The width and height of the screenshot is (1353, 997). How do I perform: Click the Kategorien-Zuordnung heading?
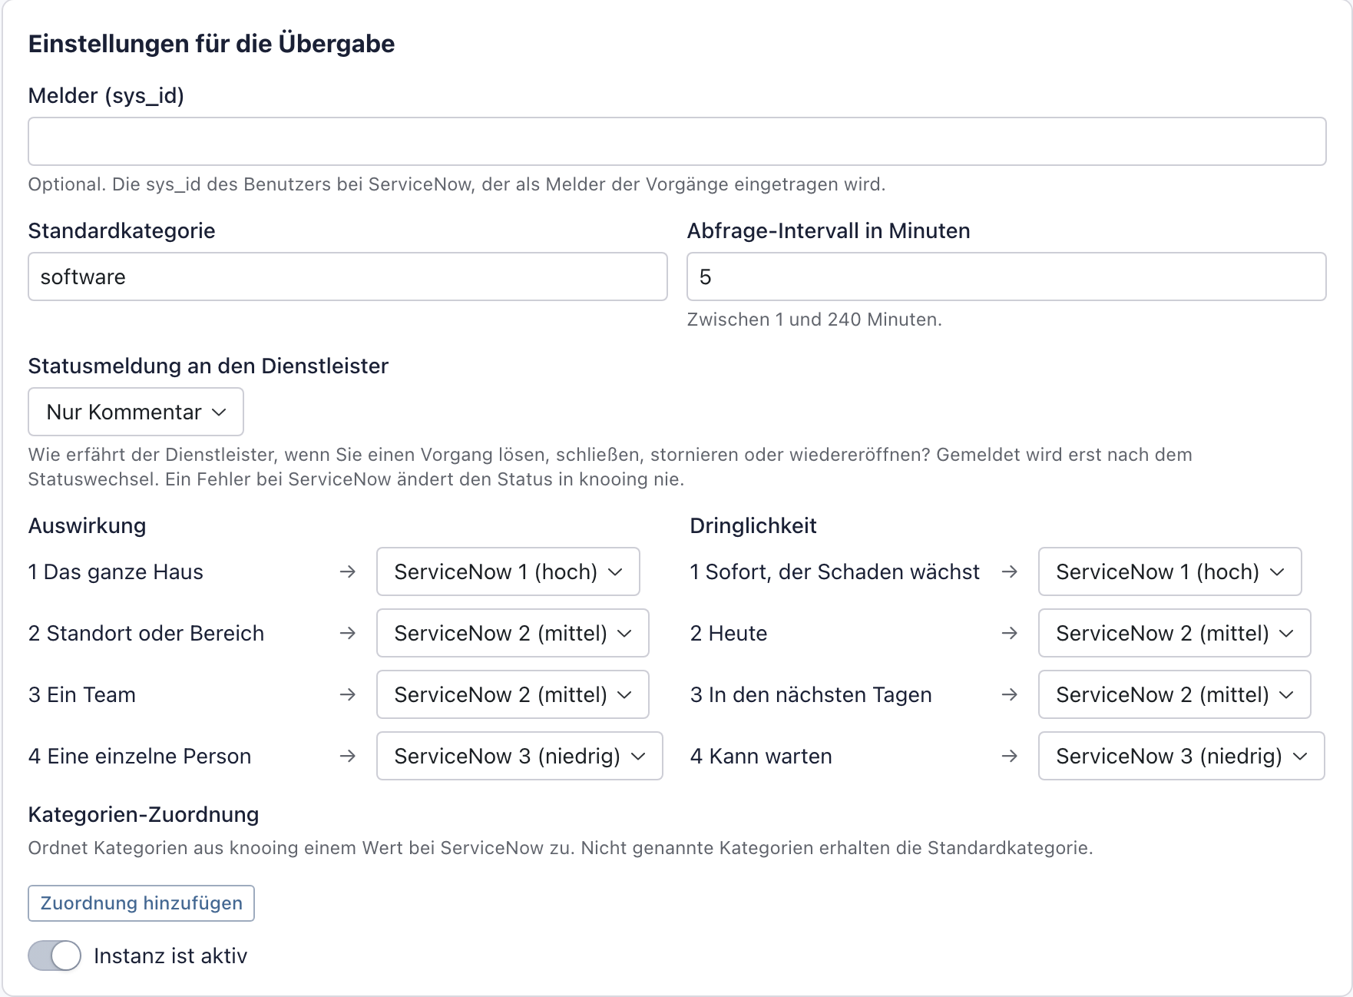144,814
